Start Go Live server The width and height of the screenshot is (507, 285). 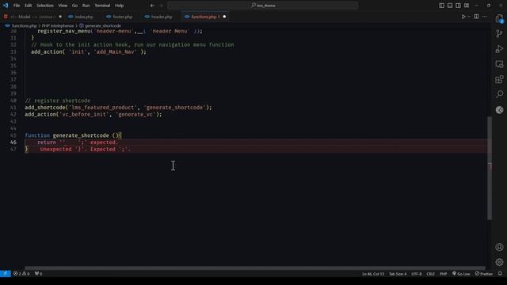(x=461, y=274)
